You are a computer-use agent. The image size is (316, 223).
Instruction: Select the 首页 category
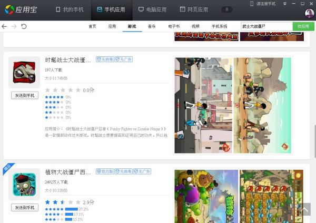click(x=92, y=26)
